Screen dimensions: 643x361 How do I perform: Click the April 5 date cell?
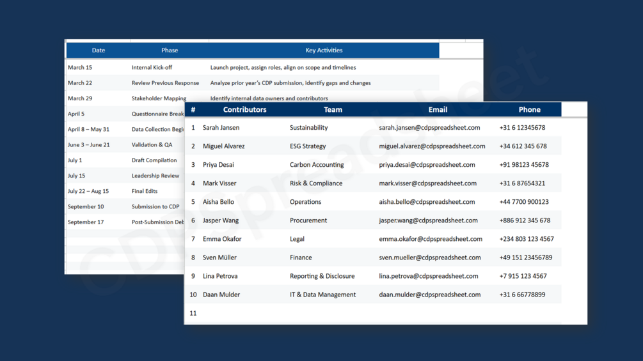[76, 114]
